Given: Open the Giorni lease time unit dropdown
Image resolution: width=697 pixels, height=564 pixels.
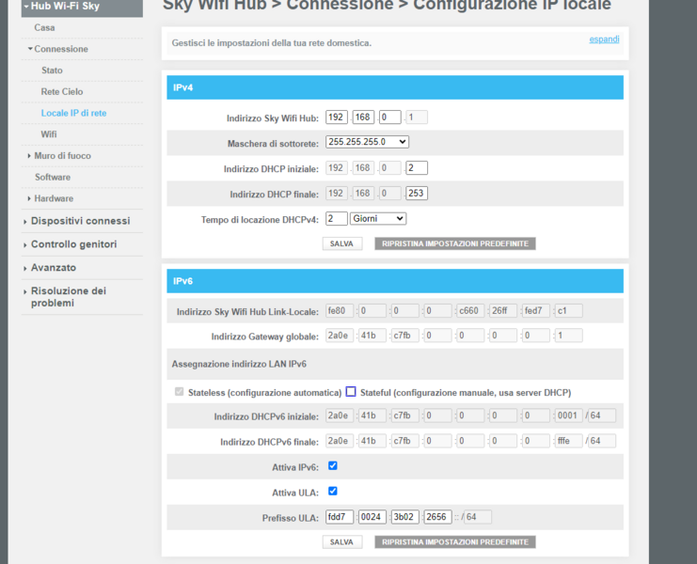Looking at the screenshot, I should click(377, 218).
